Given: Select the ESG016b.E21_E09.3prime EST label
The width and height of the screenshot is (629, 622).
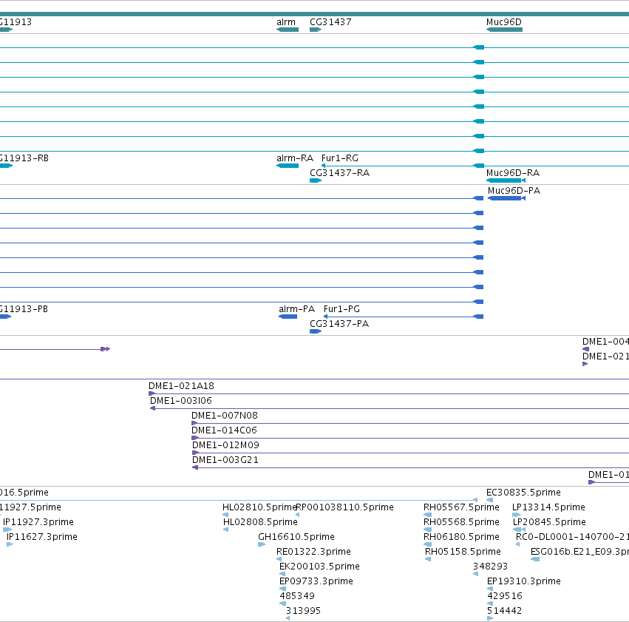Looking at the screenshot, I should pyautogui.click(x=579, y=552).
